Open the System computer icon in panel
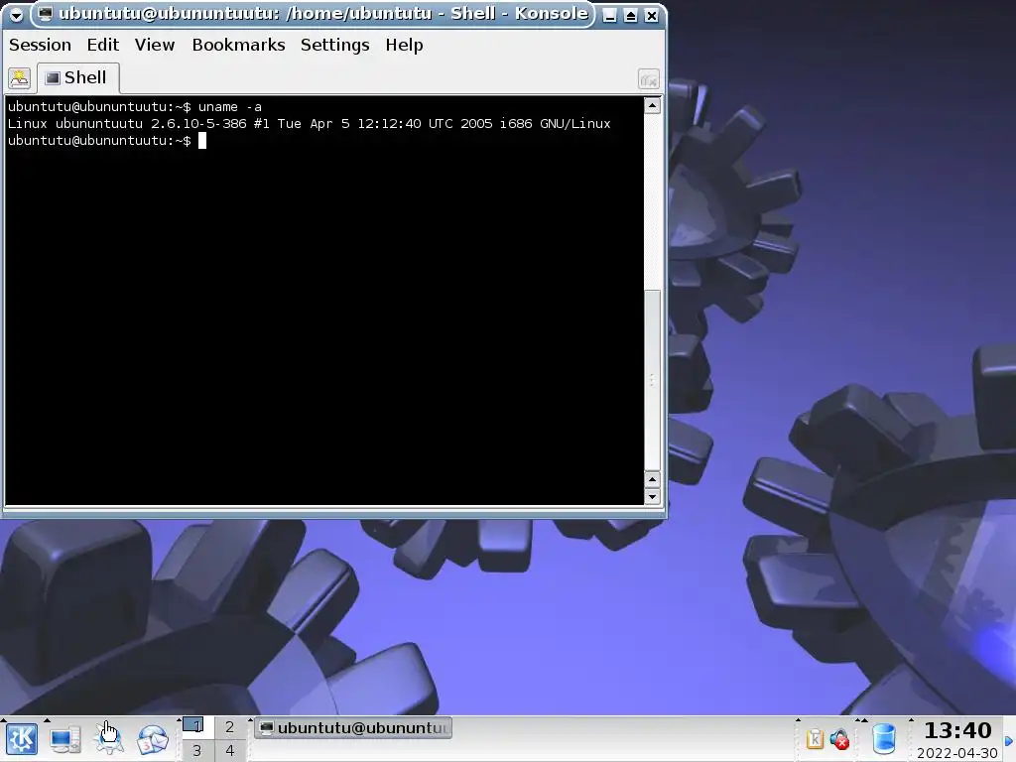Viewport: 1016px width, 762px height. [65, 740]
